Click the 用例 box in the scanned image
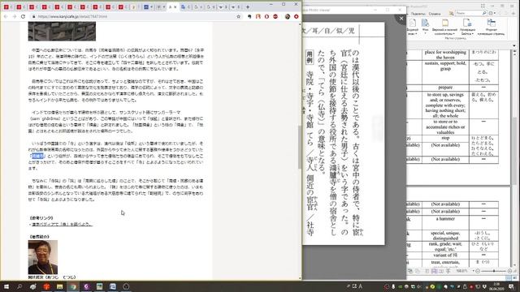Image resolution: width=520 pixels, height=292 pixels. 310,58
